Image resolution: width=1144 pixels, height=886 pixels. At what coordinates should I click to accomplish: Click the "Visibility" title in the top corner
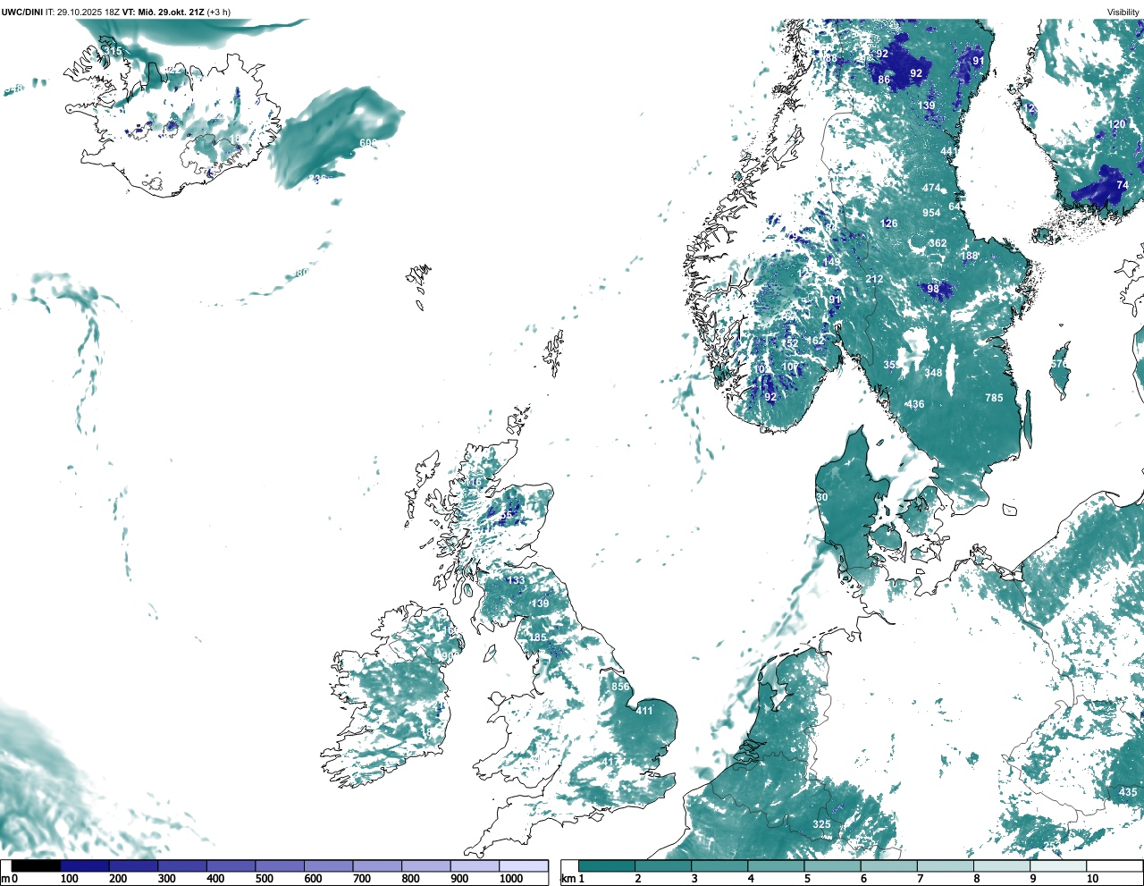pos(1123,13)
